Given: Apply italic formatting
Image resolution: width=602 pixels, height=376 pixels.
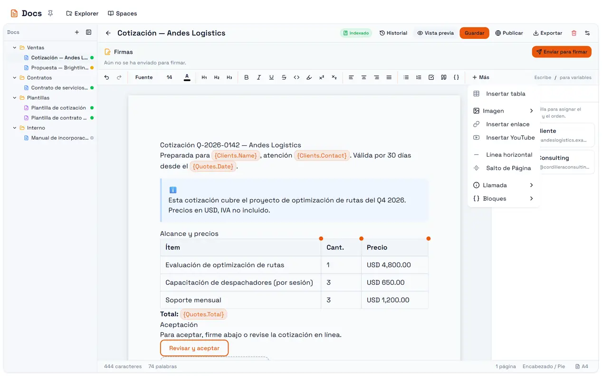Looking at the screenshot, I should coord(259,77).
